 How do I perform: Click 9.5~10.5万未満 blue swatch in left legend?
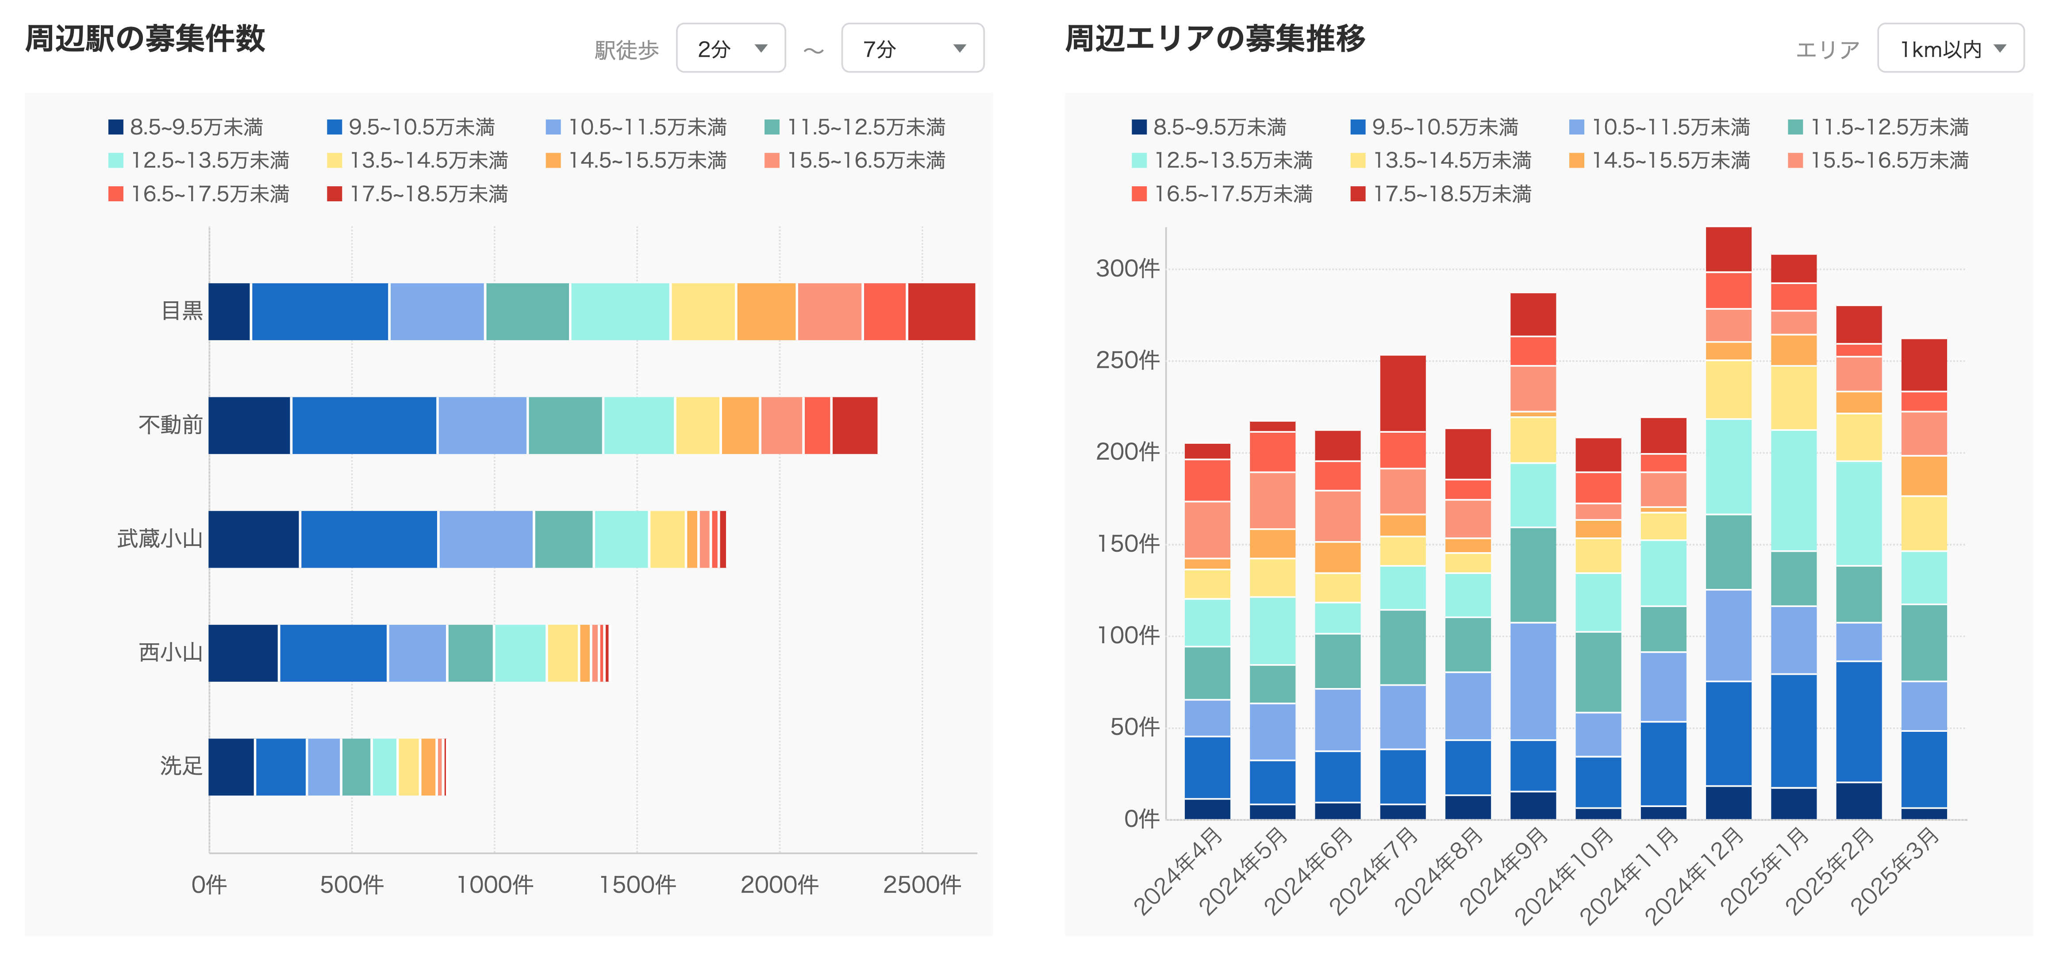click(x=334, y=127)
